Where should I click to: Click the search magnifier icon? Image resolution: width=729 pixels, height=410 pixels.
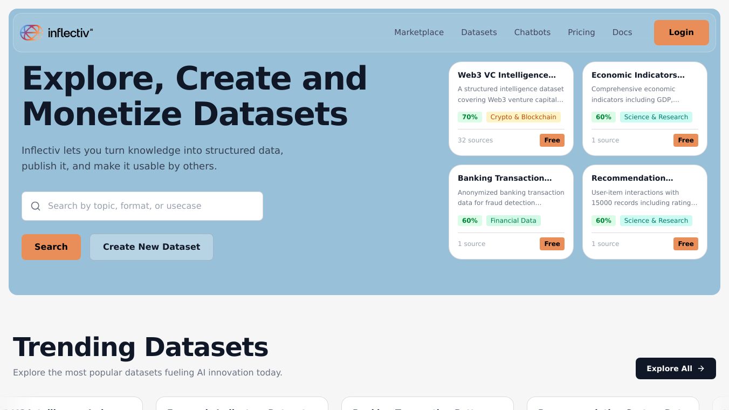36,206
